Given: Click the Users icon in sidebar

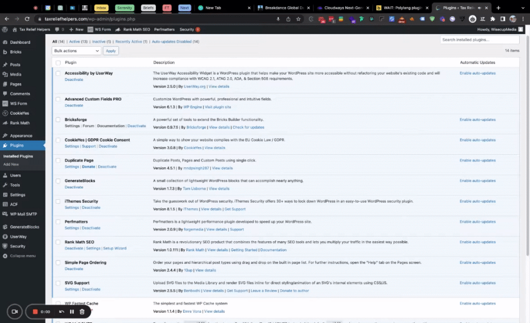Looking at the screenshot, I should (x=5, y=175).
